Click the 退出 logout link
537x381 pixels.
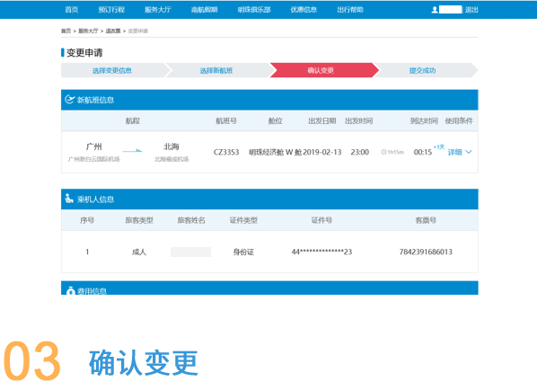tap(471, 10)
